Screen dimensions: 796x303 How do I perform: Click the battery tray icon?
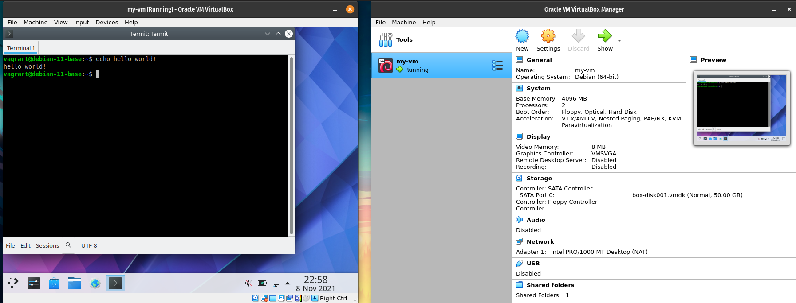pos(262,283)
